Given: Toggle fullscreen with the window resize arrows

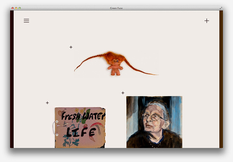Looking at the screenshot, I should pyautogui.click(x=221, y=8).
